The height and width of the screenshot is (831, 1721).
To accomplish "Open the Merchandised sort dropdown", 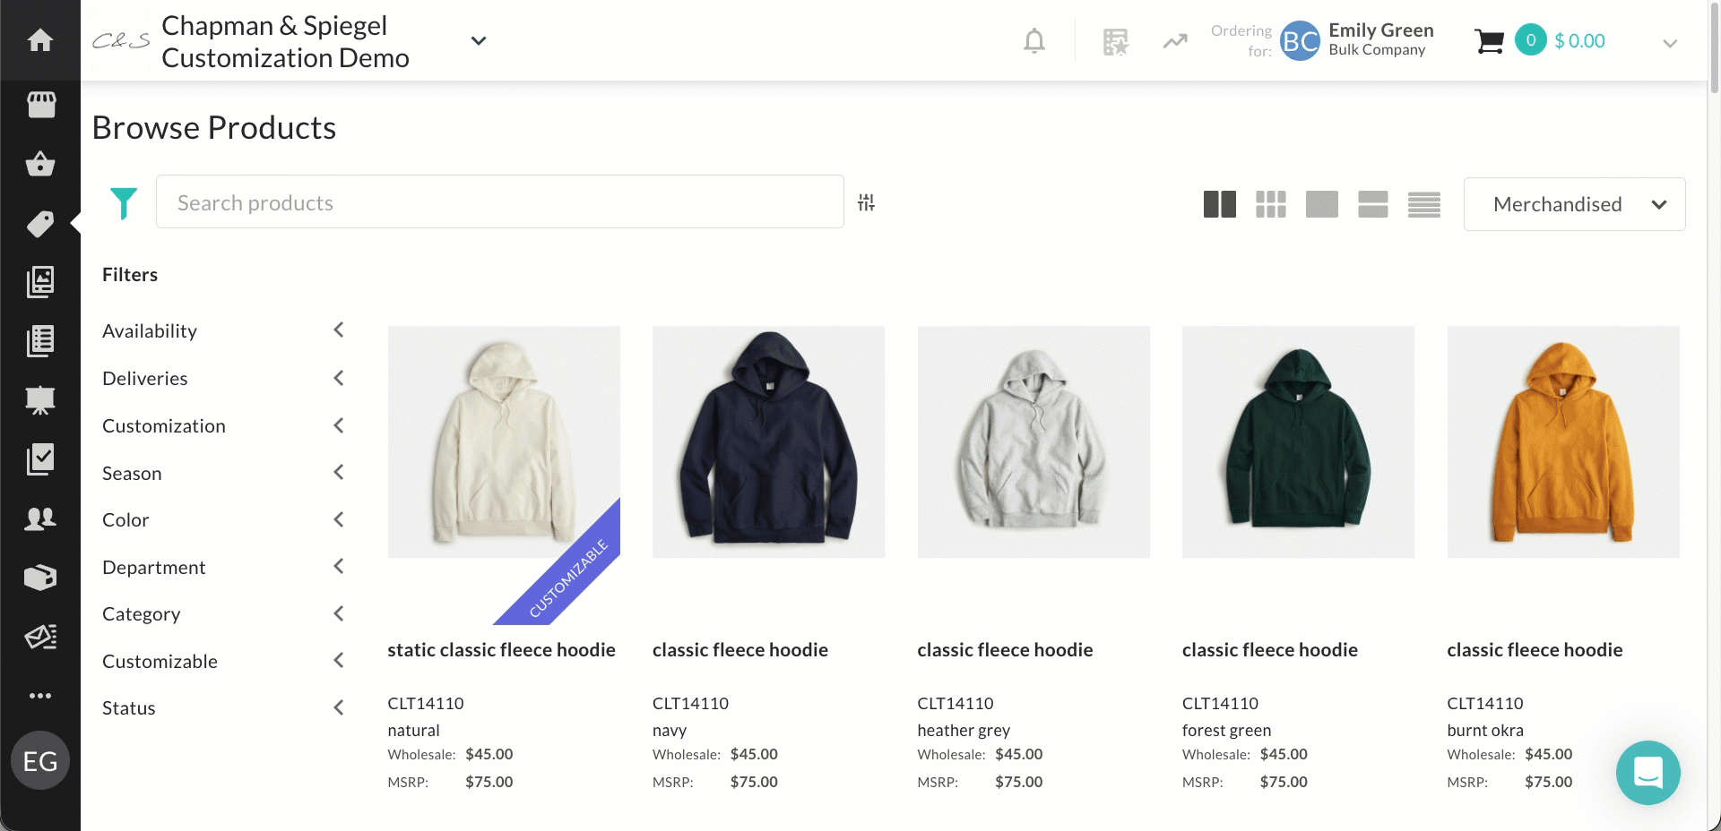I will [x=1574, y=204].
